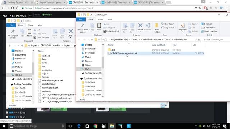Click Paste shortcut in Assets window ribbon
230x129 pixels.
(x=41, y=37)
